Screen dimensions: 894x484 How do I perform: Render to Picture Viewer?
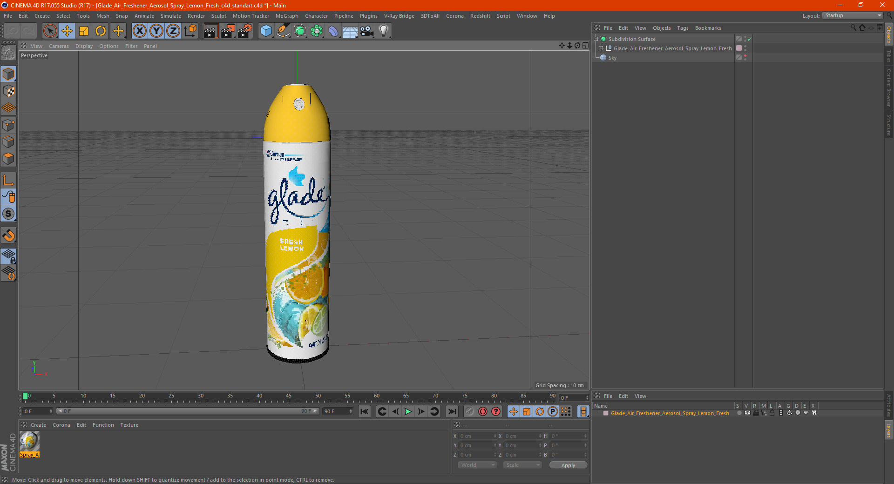tap(228, 31)
